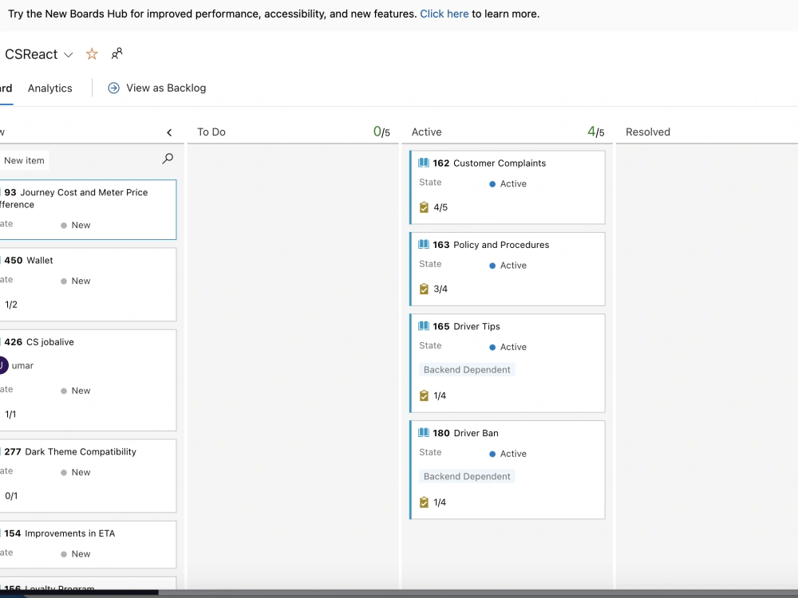The height and width of the screenshot is (598, 798).
Task: Change New state on CS jobalive card
Action: (75, 391)
